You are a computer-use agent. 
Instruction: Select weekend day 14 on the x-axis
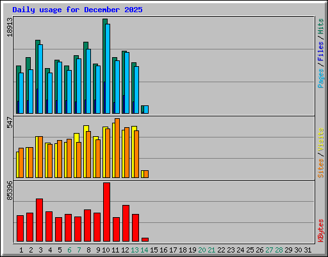144,250
